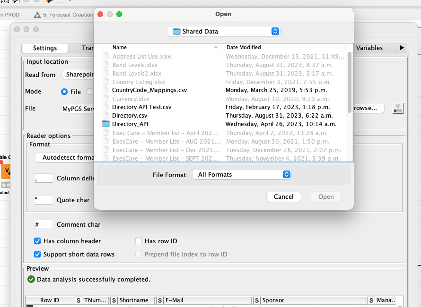Sort files by Date Modified column
Image resolution: width=421 pixels, height=307 pixels.
click(x=244, y=47)
